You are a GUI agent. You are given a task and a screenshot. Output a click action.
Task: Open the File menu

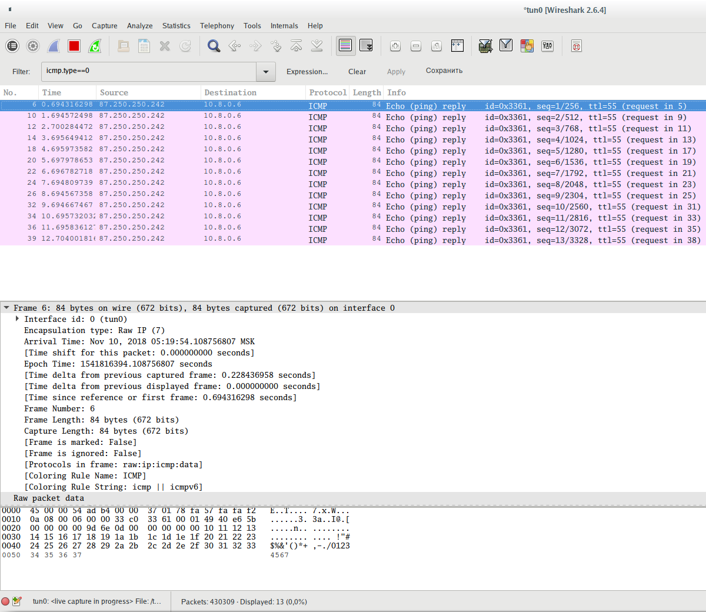click(x=11, y=26)
